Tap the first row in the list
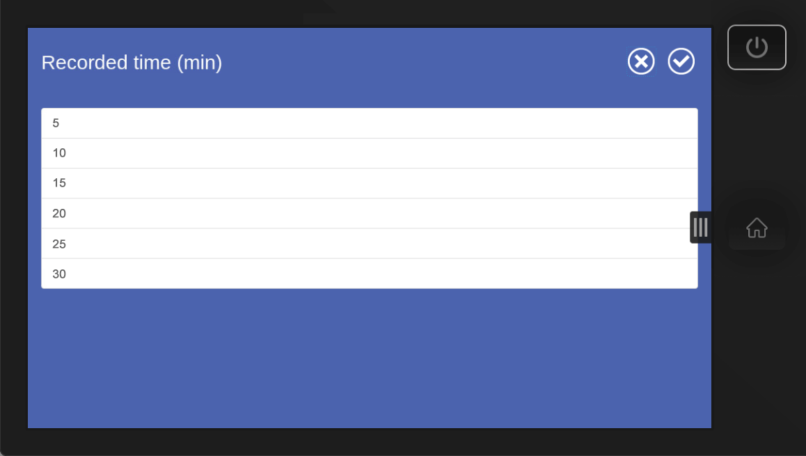This screenshot has height=456, width=806. pos(369,123)
